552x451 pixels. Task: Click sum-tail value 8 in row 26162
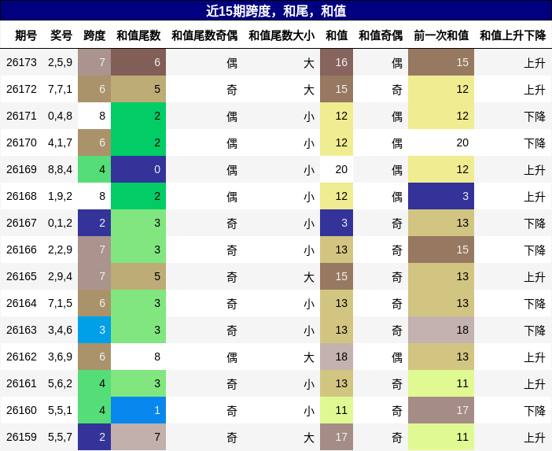click(138, 357)
